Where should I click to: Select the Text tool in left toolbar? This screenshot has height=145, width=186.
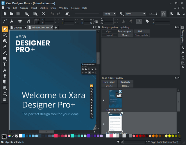[x=5, y=64]
